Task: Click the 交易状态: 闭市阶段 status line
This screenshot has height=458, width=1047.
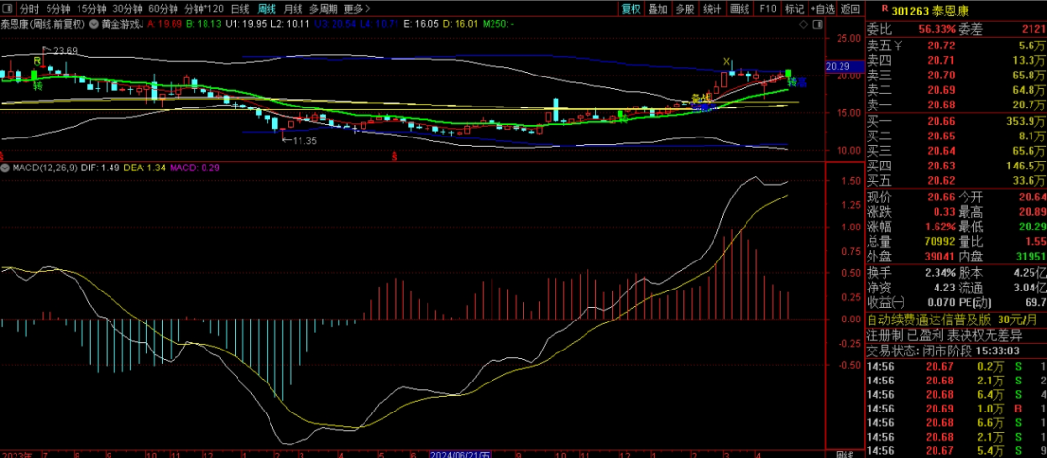Action: (x=943, y=351)
